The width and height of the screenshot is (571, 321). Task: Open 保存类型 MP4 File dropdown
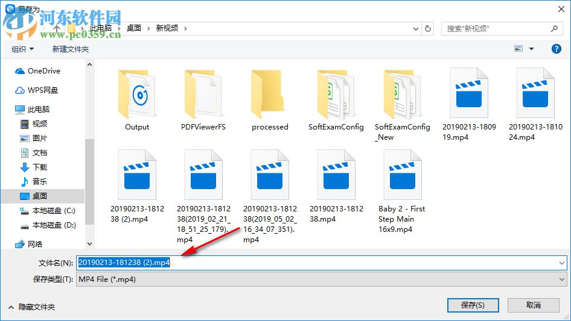[322, 279]
